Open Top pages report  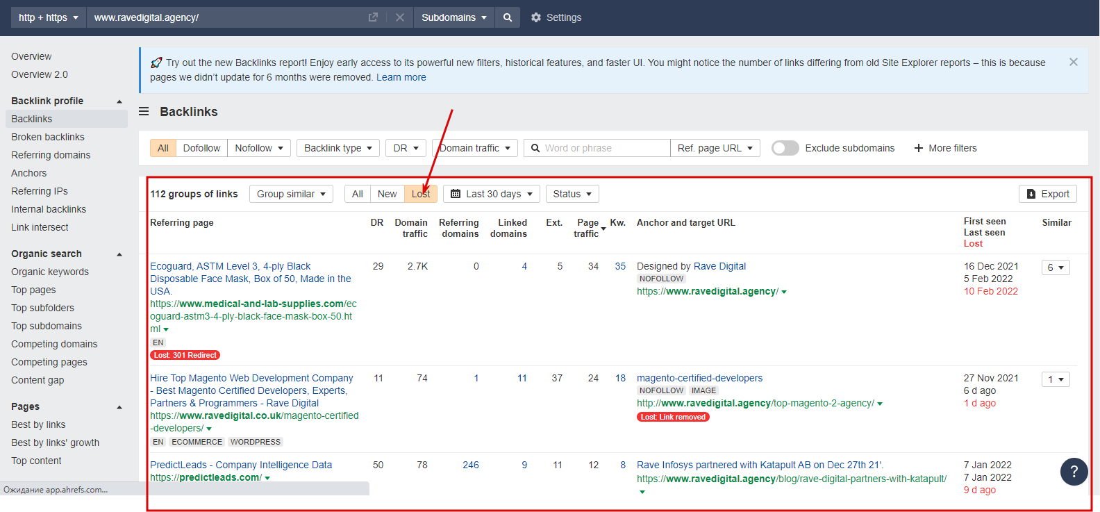(33, 290)
